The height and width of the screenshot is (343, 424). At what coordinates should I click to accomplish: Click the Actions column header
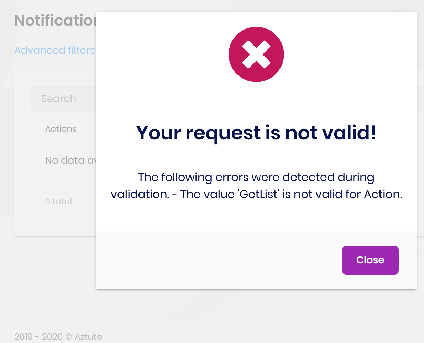[x=61, y=129]
